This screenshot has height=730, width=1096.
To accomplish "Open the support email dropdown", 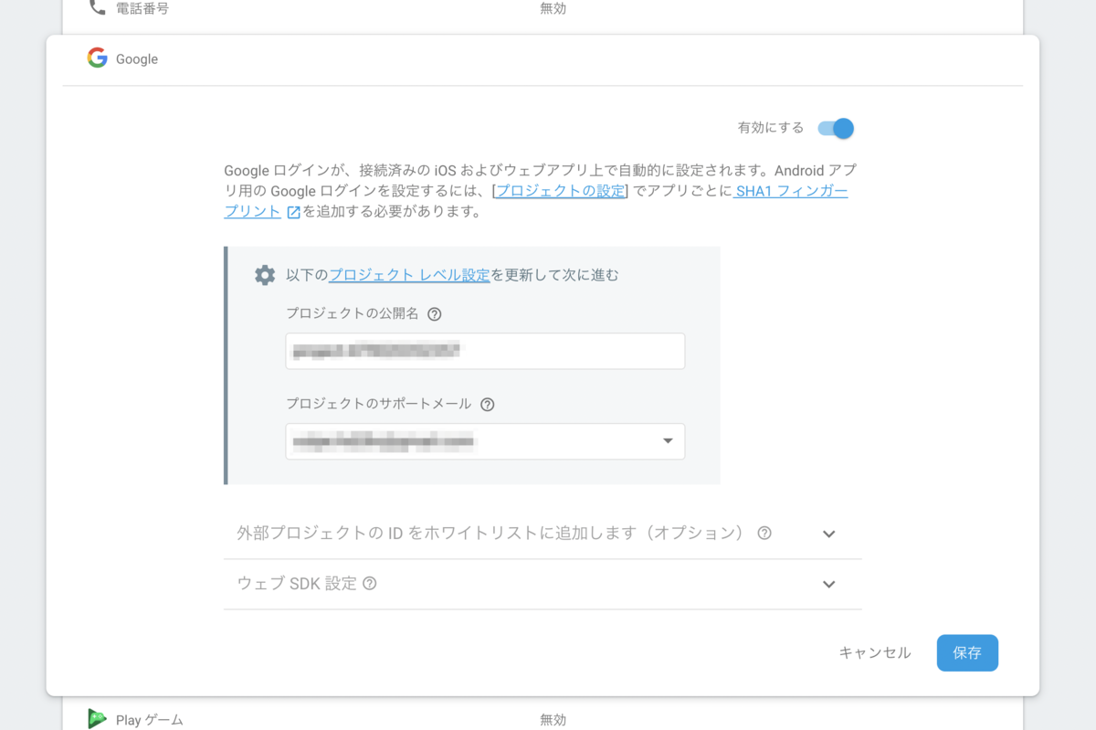I will [666, 441].
